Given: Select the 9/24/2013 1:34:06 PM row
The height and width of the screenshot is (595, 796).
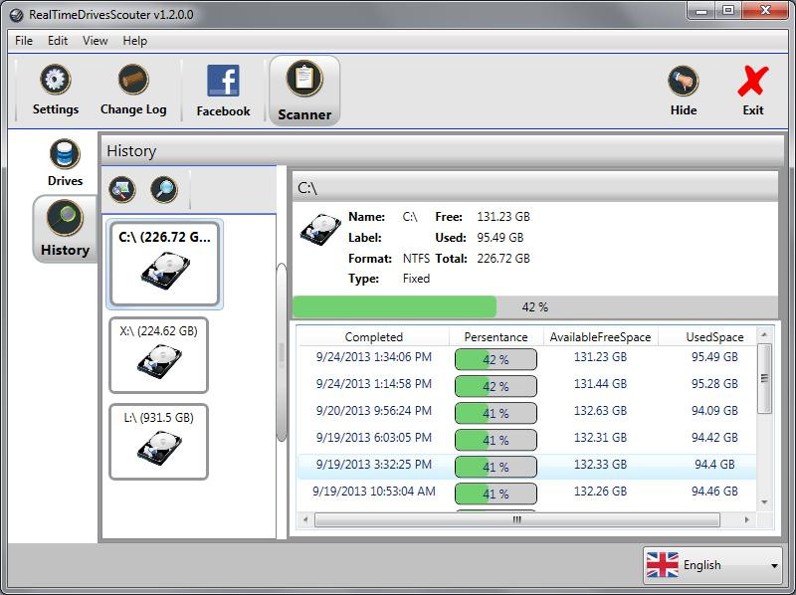Looking at the screenshot, I should pyautogui.click(x=527, y=357).
